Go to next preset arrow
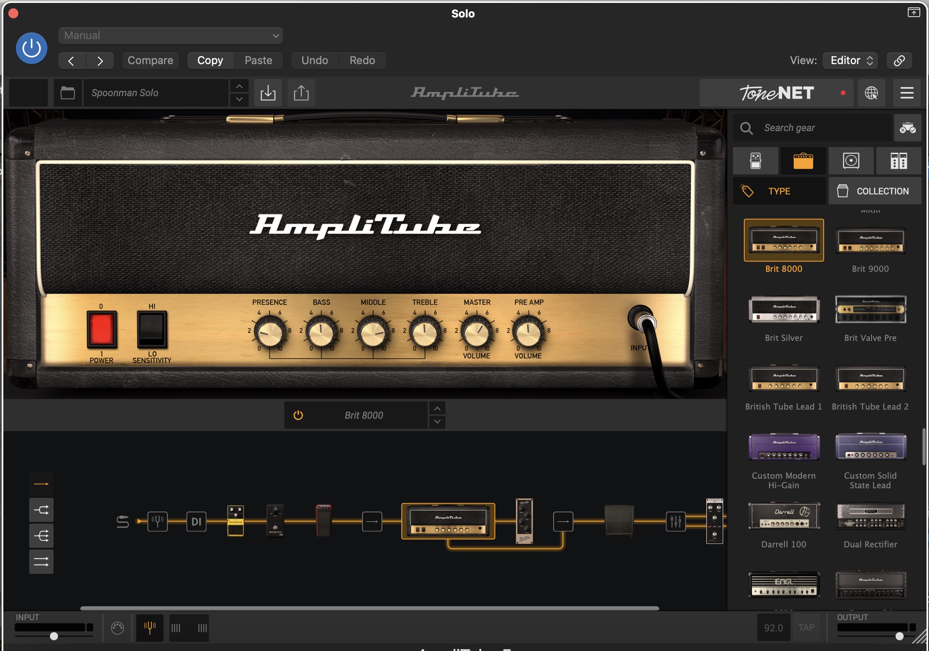This screenshot has width=929, height=651. click(x=100, y=61)
